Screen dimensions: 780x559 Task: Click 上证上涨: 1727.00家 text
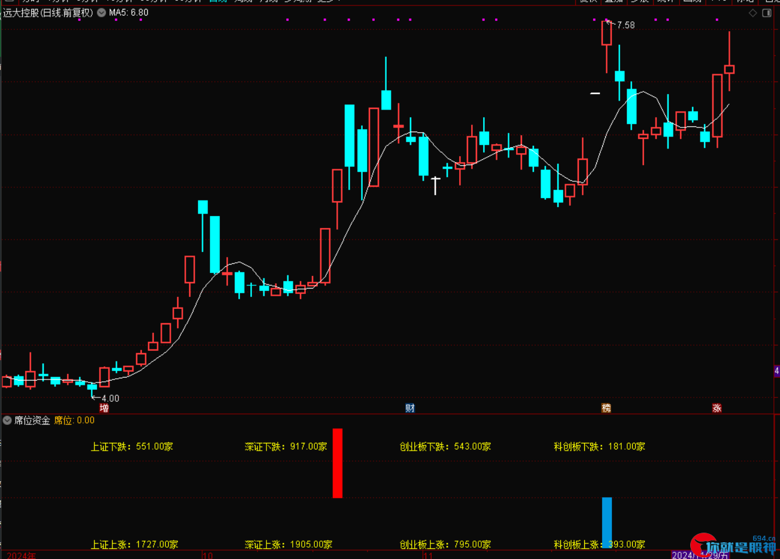tap(134, 545)
